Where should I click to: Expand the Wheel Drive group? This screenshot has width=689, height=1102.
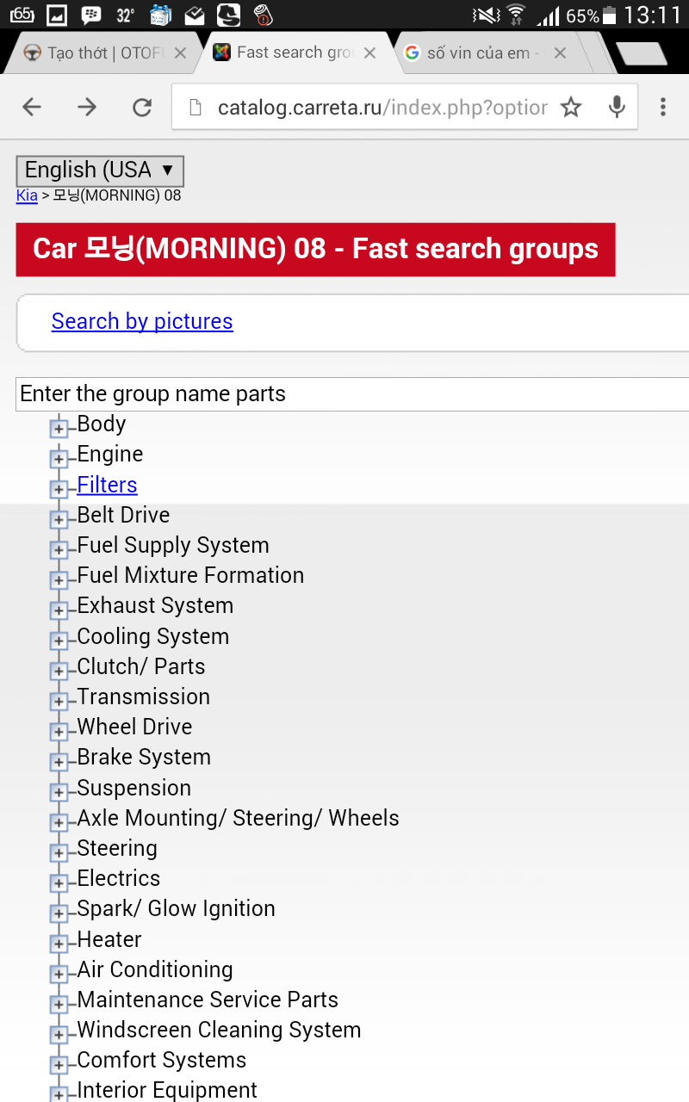click(x=59, y=731)
